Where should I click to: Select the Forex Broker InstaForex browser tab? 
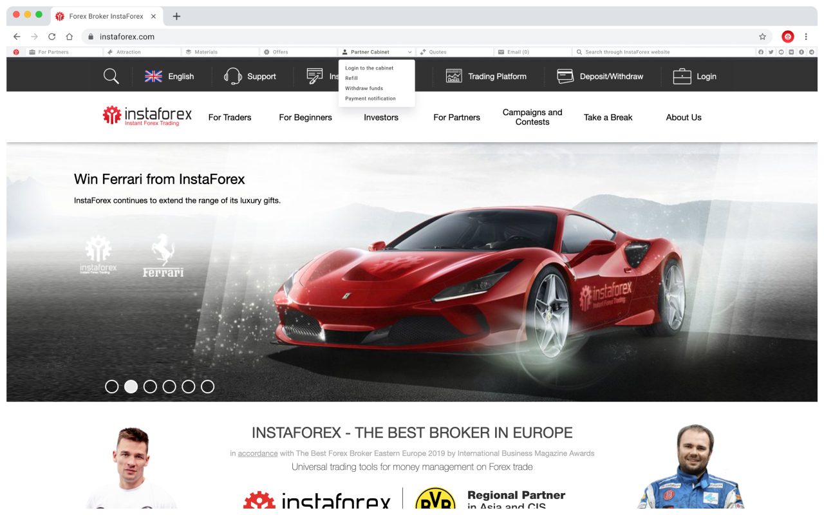106,16
